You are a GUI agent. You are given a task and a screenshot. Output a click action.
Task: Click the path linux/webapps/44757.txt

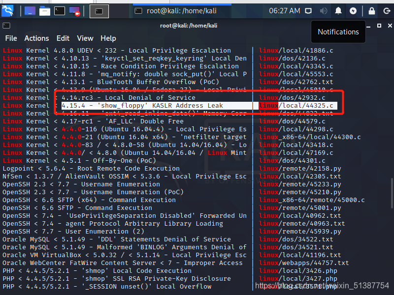pyautogui.click(x=304, y=263)
